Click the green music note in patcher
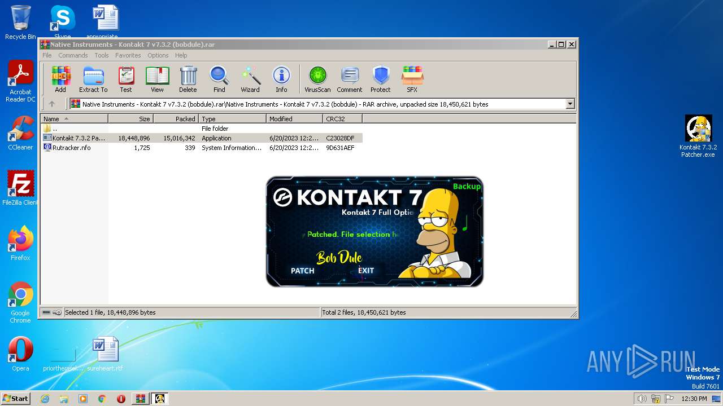Image resolution: width=723 pixels, height=406 pixels. (465, 224)
